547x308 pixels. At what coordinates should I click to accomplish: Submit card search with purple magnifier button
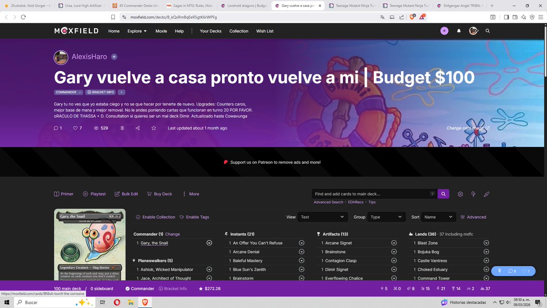[x=444, y=194]
